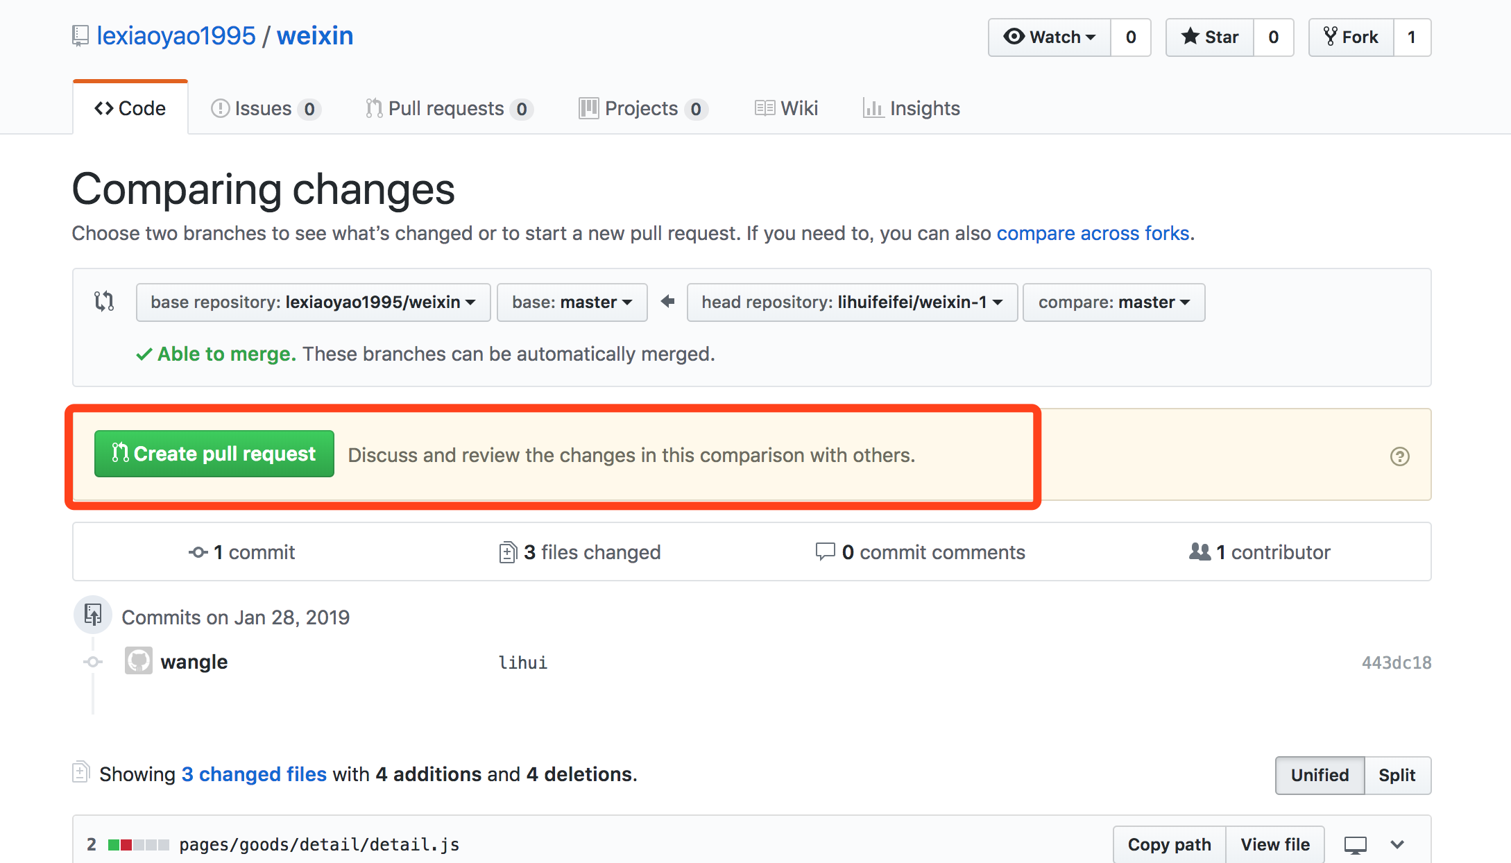
Task: Click the star icon in the Star button
Action: tap(1190, 36)
